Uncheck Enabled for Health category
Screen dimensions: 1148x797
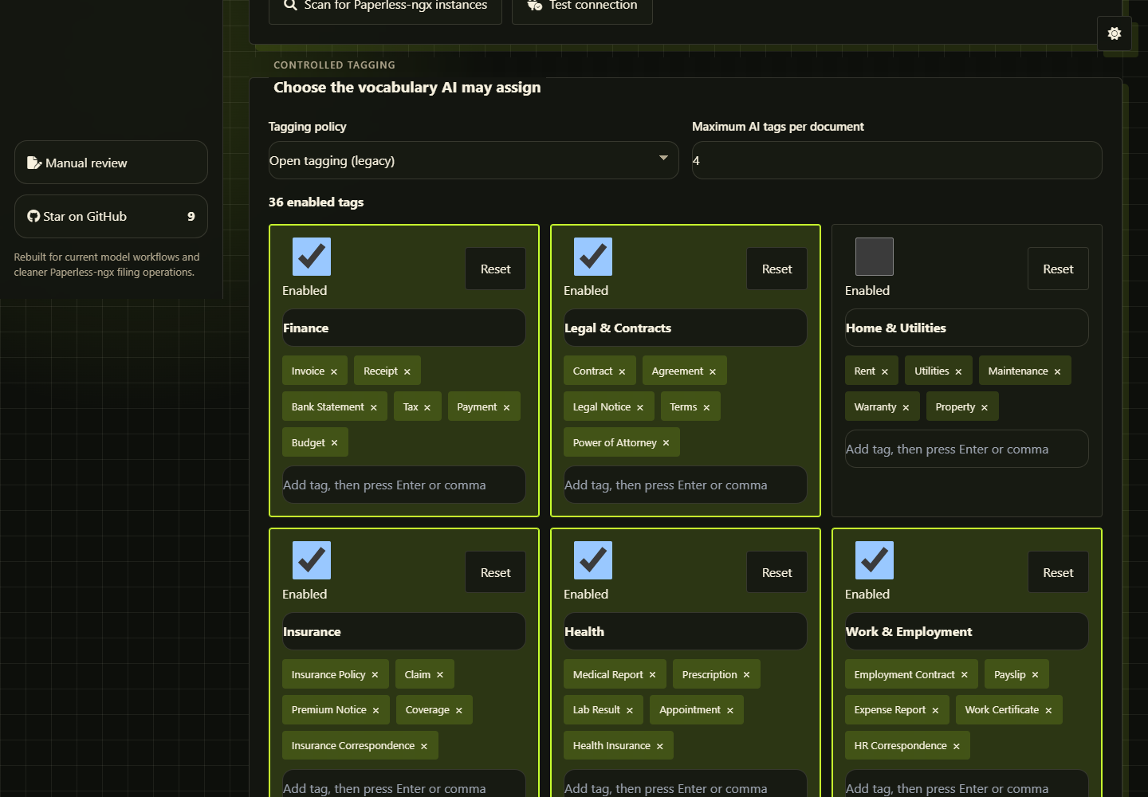(593, 560)
